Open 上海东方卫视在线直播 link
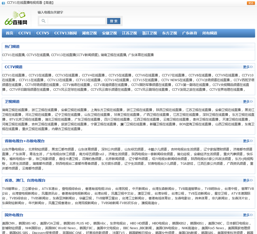This screenshot has height=234, width=257. [x=107, y=110]
